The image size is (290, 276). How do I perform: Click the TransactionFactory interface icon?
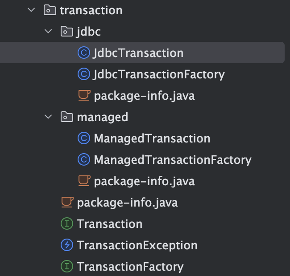pyautogui.click(x=67, y=266)
